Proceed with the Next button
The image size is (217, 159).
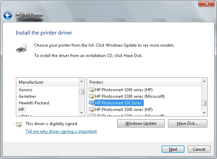[173, 149]
